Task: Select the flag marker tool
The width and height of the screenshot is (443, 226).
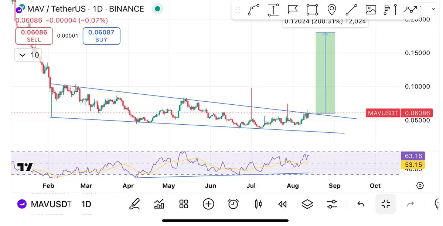Action: [x=293, y=10]
